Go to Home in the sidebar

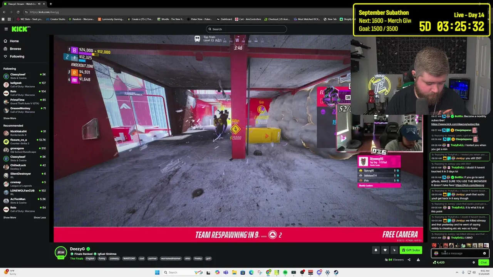coord(14,41)
